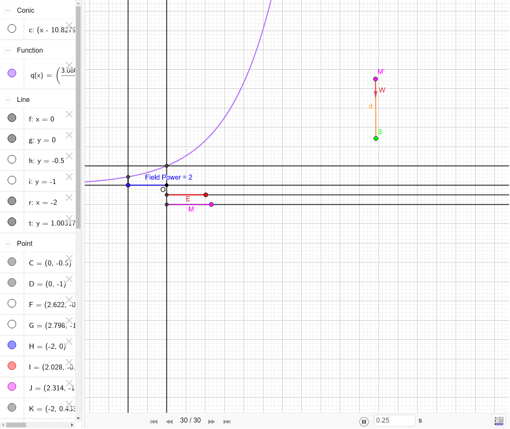The height and width of the screenshot is (429, 510).
Task: Hide point C = (0, -0.5)
Action: coord(12,262)
